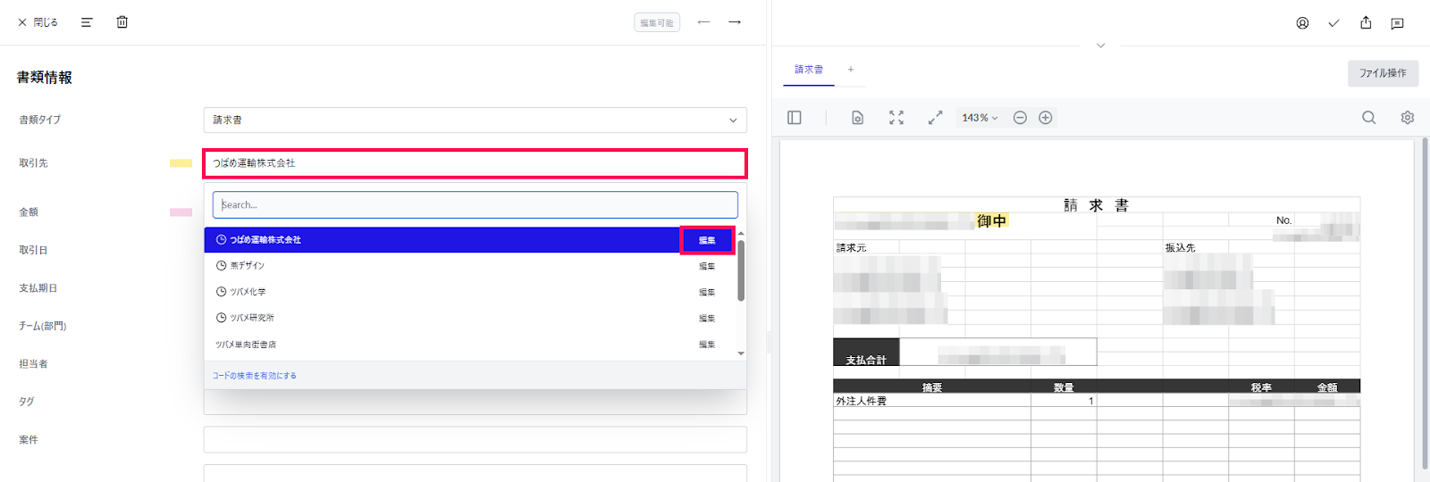This screenshot has height=482, width=1430.
Task: Open the ファイル操作 button
Action: 1383,73
